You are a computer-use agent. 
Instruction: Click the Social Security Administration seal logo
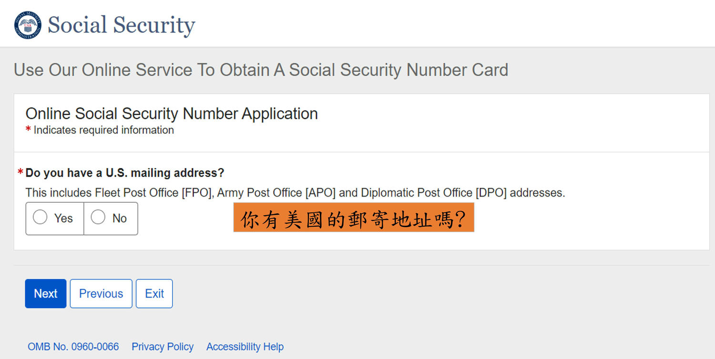coord(28,25)
